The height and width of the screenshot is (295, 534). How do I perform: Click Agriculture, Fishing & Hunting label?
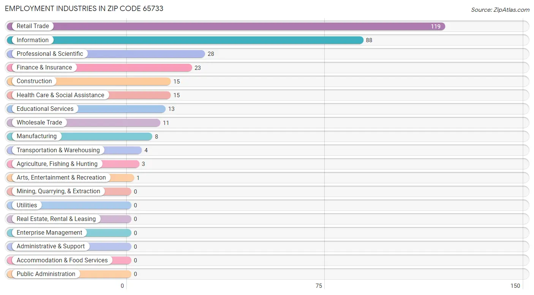coord(57,164)
